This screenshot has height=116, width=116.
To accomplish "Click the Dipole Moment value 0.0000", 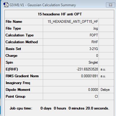I will [93, 90].
